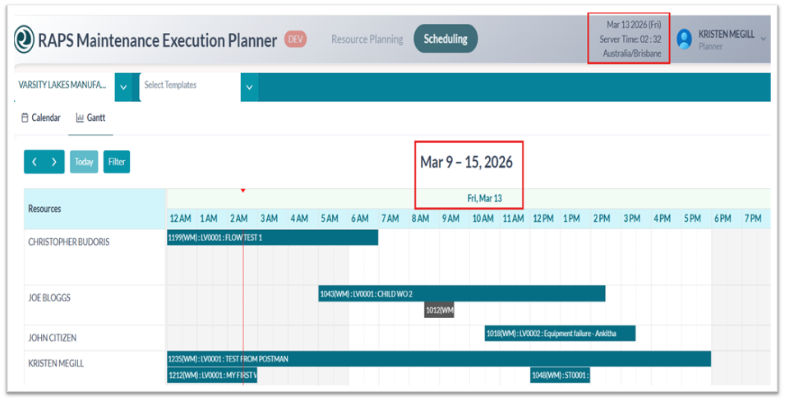Click the Today button
785x401 pixels.
pos(84,162)
